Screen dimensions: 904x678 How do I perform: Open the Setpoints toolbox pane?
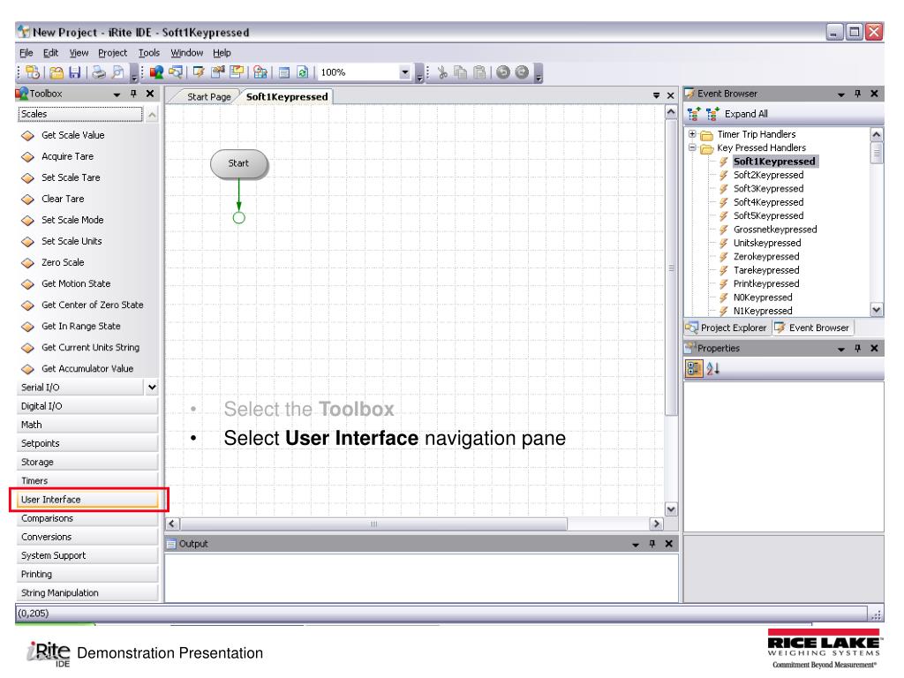click(88, 443)
